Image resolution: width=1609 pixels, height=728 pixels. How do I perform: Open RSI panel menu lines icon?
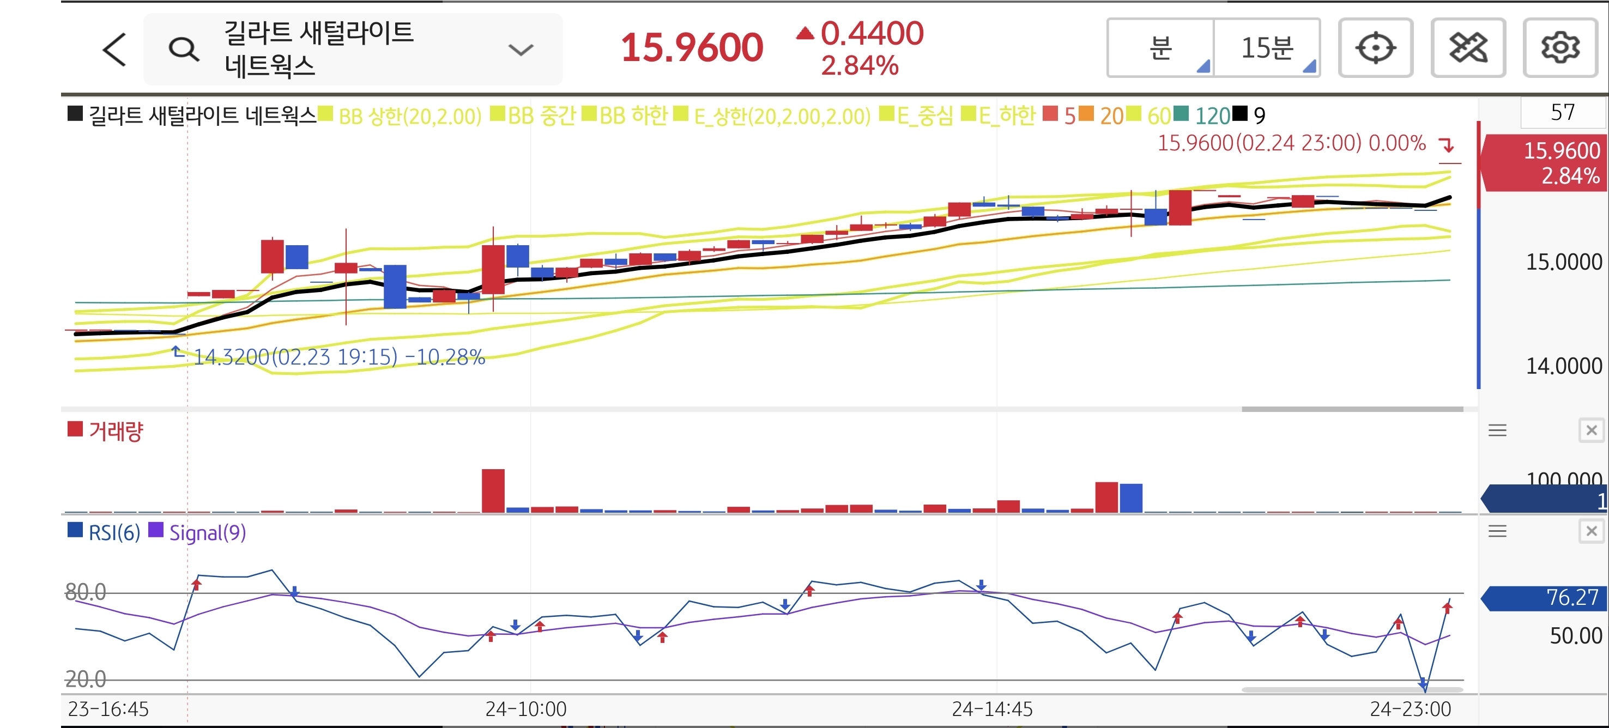point(1497,531)
